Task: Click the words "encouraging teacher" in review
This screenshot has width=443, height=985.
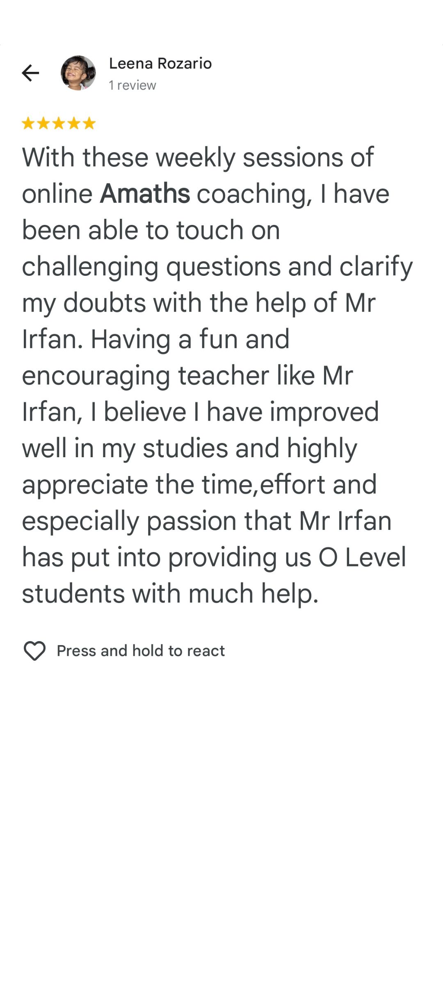Action: (145, 376)
